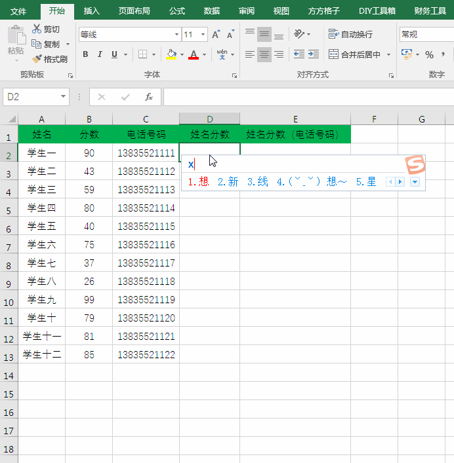Decrease indent
Screen dimensions: 454x463
tap(299, 54)
